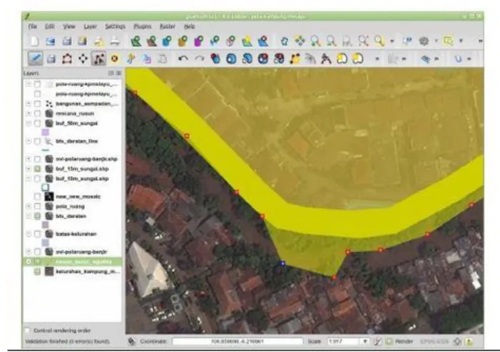500x352 pixels.
Task: Open the Composer Manager printer icon
Action: (x=115, y=41)
